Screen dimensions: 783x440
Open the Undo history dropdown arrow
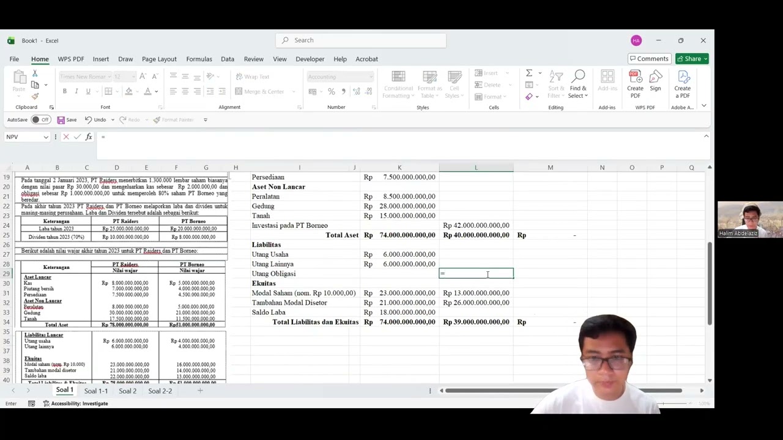point(113,120)
